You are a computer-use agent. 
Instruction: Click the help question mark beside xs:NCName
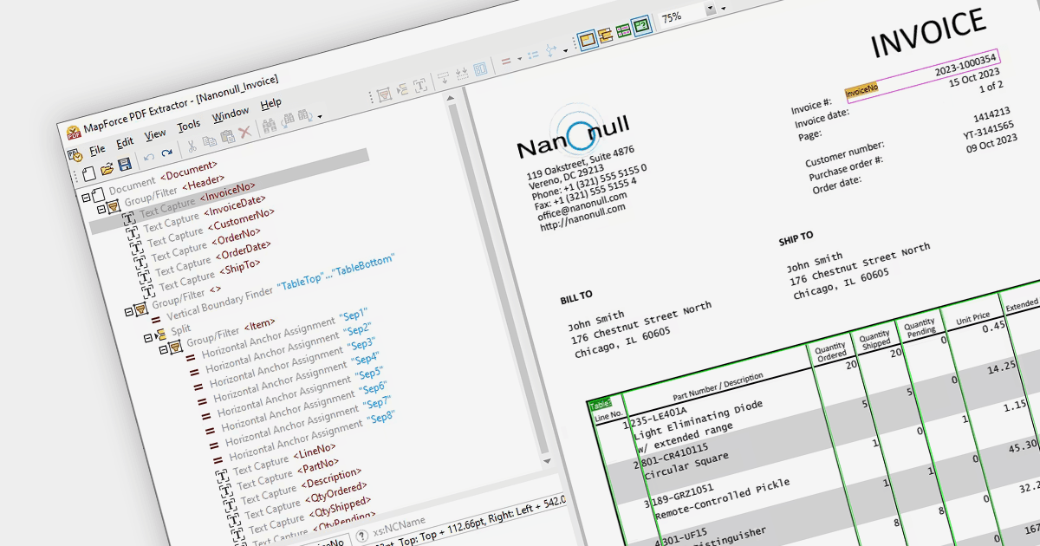point(362,535)
